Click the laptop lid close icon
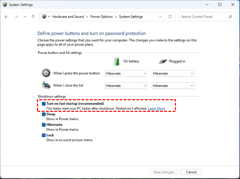 click(x=46, y=85)
